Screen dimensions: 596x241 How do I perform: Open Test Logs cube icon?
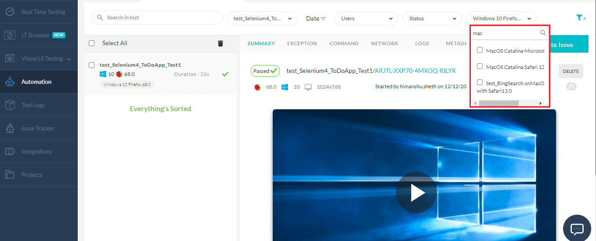(x=10, y=105)
